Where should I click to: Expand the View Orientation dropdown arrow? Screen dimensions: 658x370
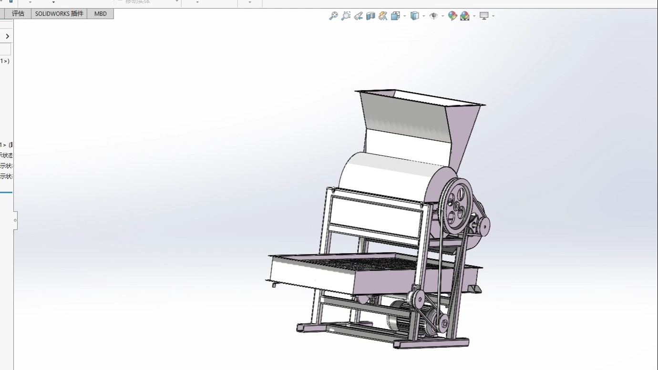click(x=404, y=16)
